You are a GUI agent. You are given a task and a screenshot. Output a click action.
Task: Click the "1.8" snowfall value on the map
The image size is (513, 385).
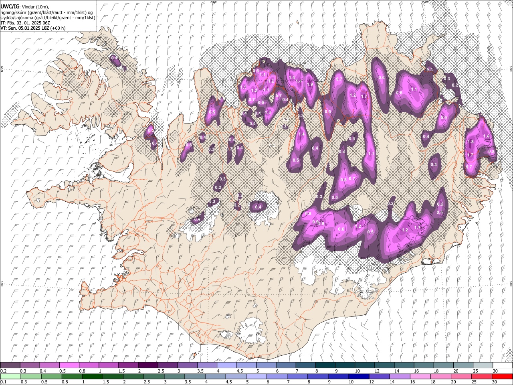471,142
